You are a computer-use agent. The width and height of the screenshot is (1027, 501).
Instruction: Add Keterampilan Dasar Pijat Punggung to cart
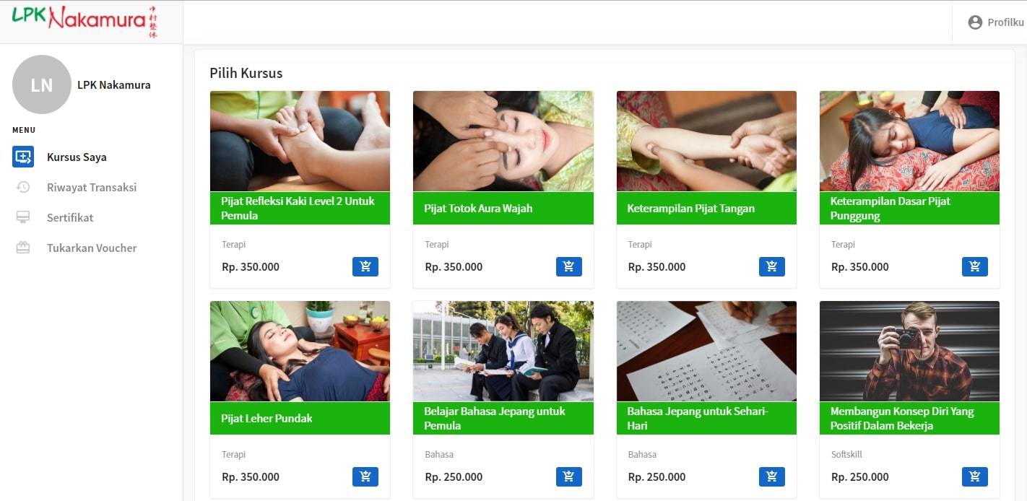(x=975, y=266)
